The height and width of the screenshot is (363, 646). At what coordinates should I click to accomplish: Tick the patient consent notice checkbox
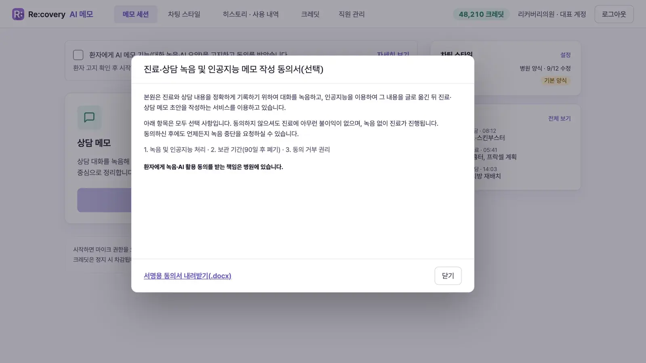coord(78,55)
